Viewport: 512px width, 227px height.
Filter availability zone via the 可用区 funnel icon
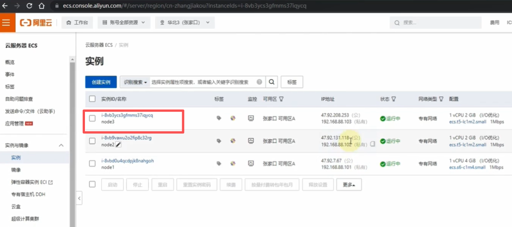coord(281,99)
